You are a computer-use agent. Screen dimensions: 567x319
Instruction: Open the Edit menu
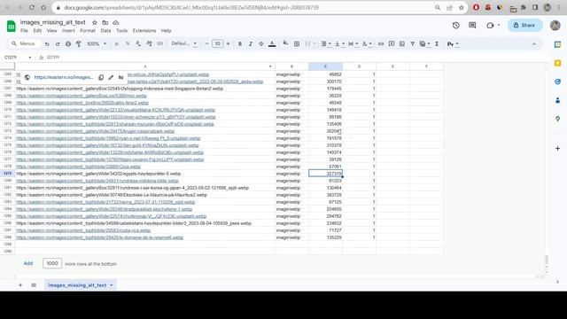click(37, 31)
